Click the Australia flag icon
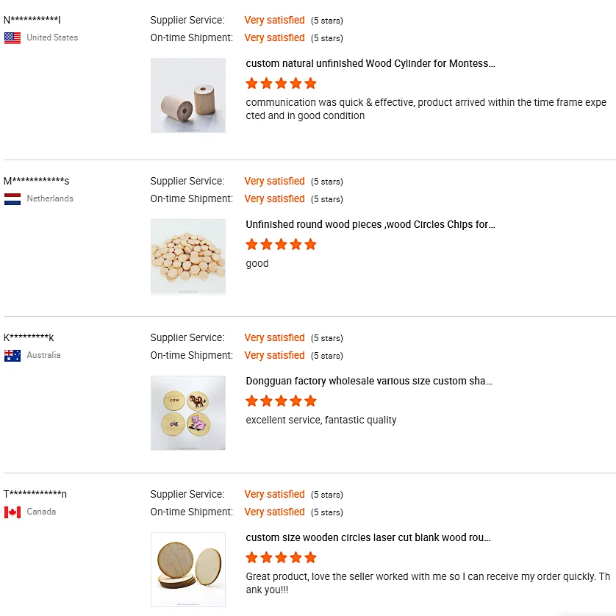616x616 pixels. click(12, 355)
